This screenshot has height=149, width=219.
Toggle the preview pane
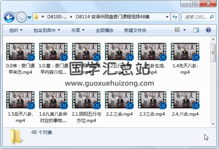196,30
